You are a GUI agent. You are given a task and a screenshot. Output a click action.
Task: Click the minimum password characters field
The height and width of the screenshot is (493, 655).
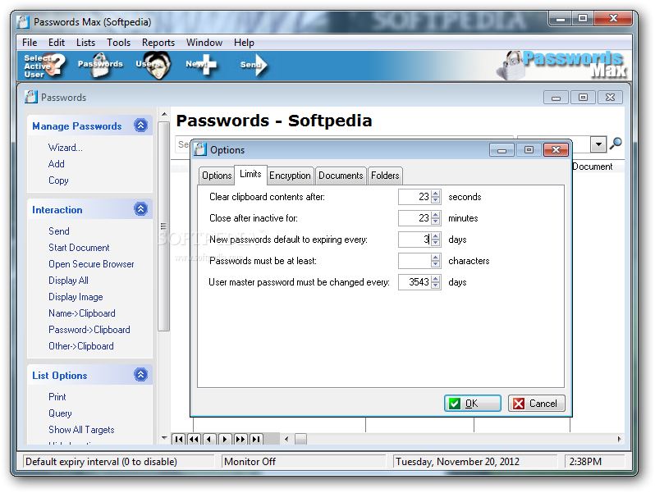coord(415,261)
